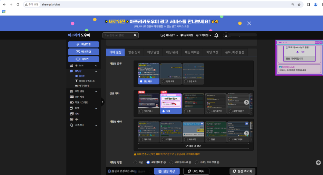Screen dimensions: 323x175
Task: Show next 채팅창 테마 themes with arrow
Action: coord(246,133)
